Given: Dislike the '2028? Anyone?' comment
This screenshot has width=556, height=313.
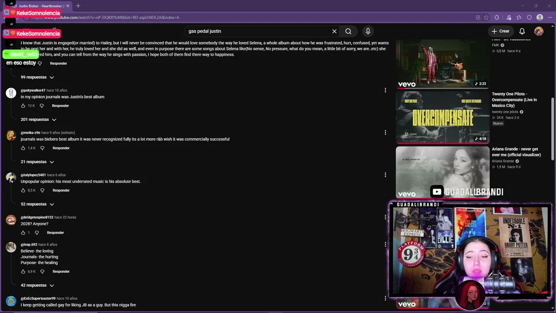Looking at the screenshot, I should [x=36, y=233].
